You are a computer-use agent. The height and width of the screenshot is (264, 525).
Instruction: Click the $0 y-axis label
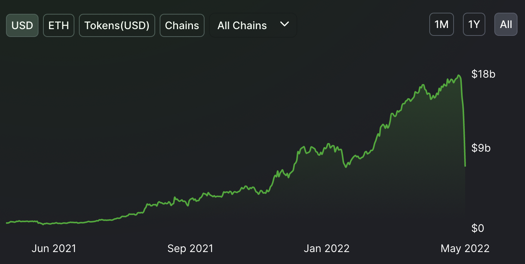[478, 228]
